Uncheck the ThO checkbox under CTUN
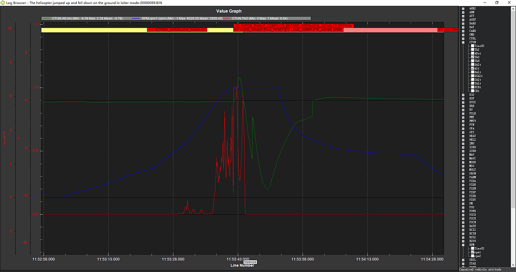 (x=472, y=57)
